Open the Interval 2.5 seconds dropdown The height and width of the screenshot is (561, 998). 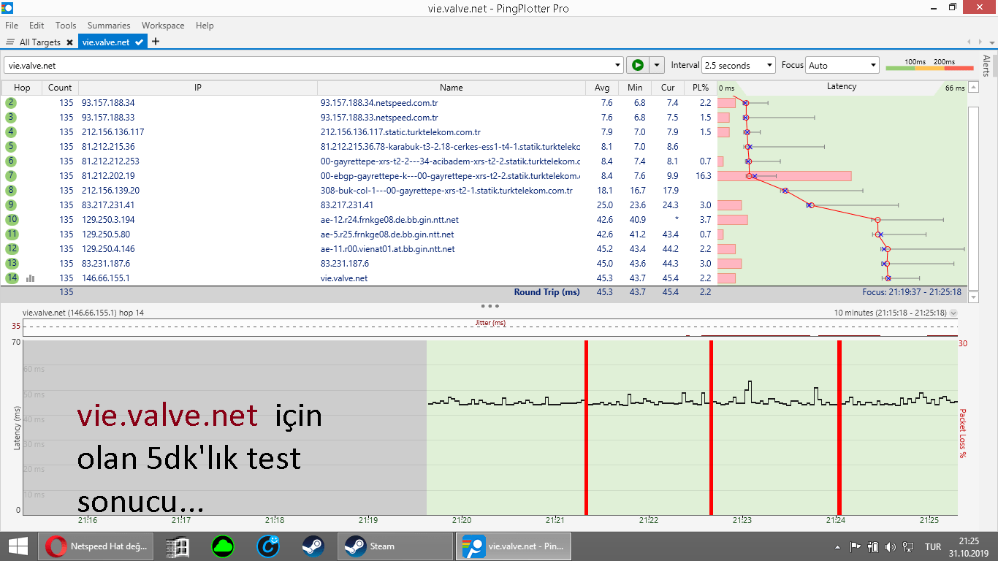click(x=738, y=65)
